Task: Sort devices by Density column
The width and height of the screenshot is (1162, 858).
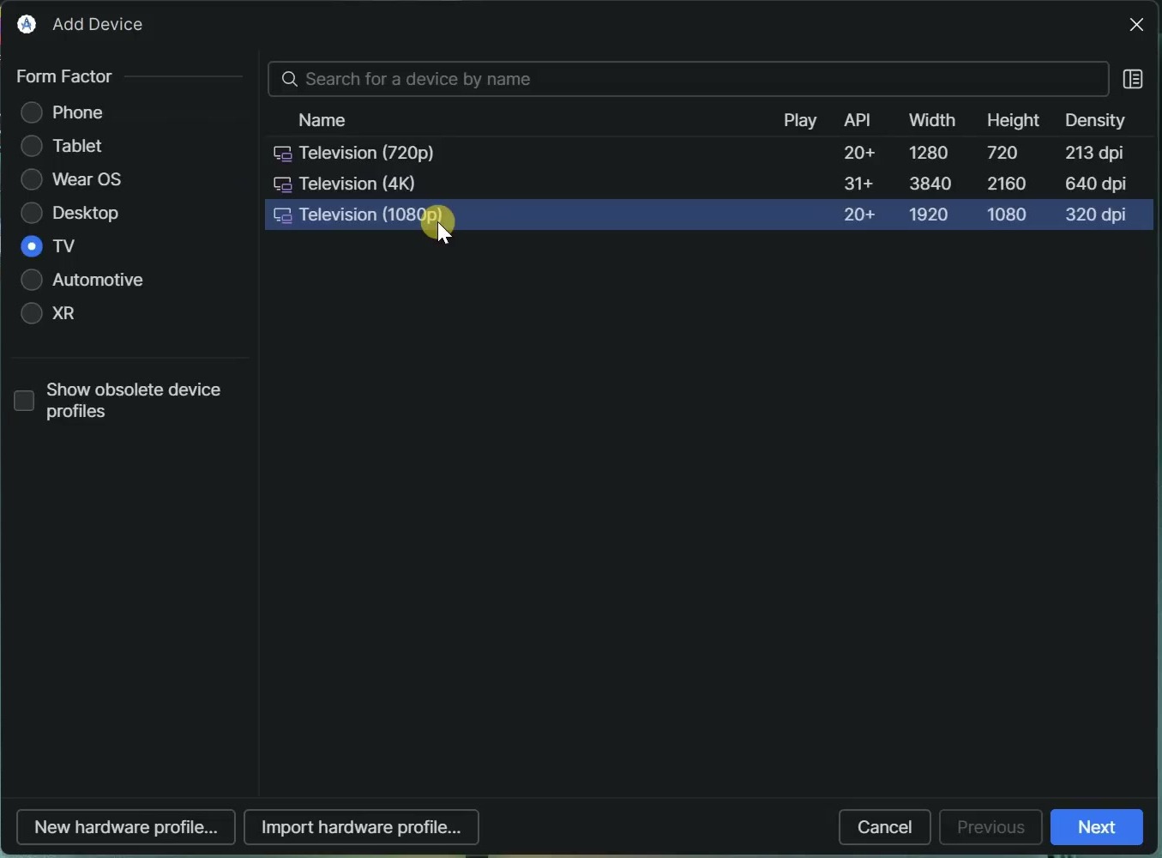Action: [x=1095, y=121]
